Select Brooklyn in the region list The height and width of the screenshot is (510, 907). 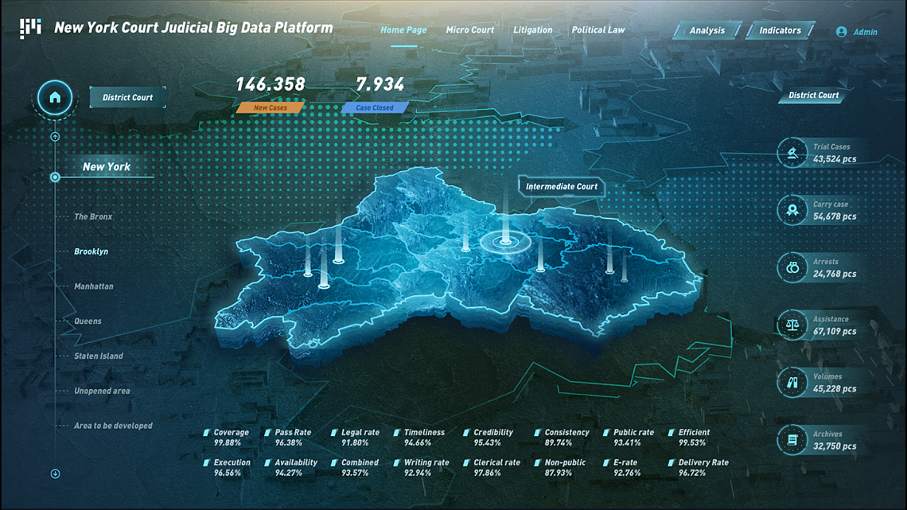click(91, 251)
